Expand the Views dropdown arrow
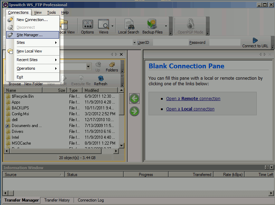Viewport: 275px width, 205px height. coord(113,26)
